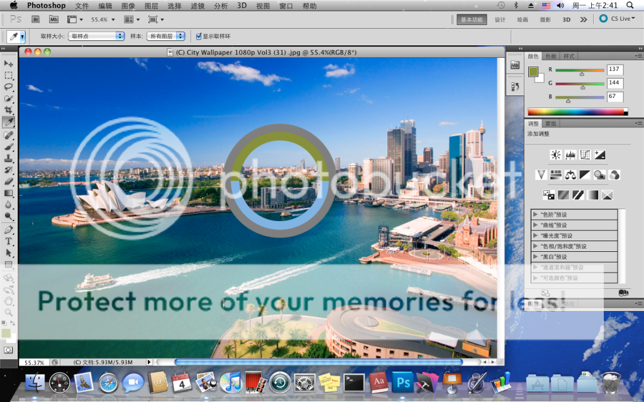644x402 pixels.
Task: Toggle the 显示取样环 checkbox
Action: [x=199, y=36]
